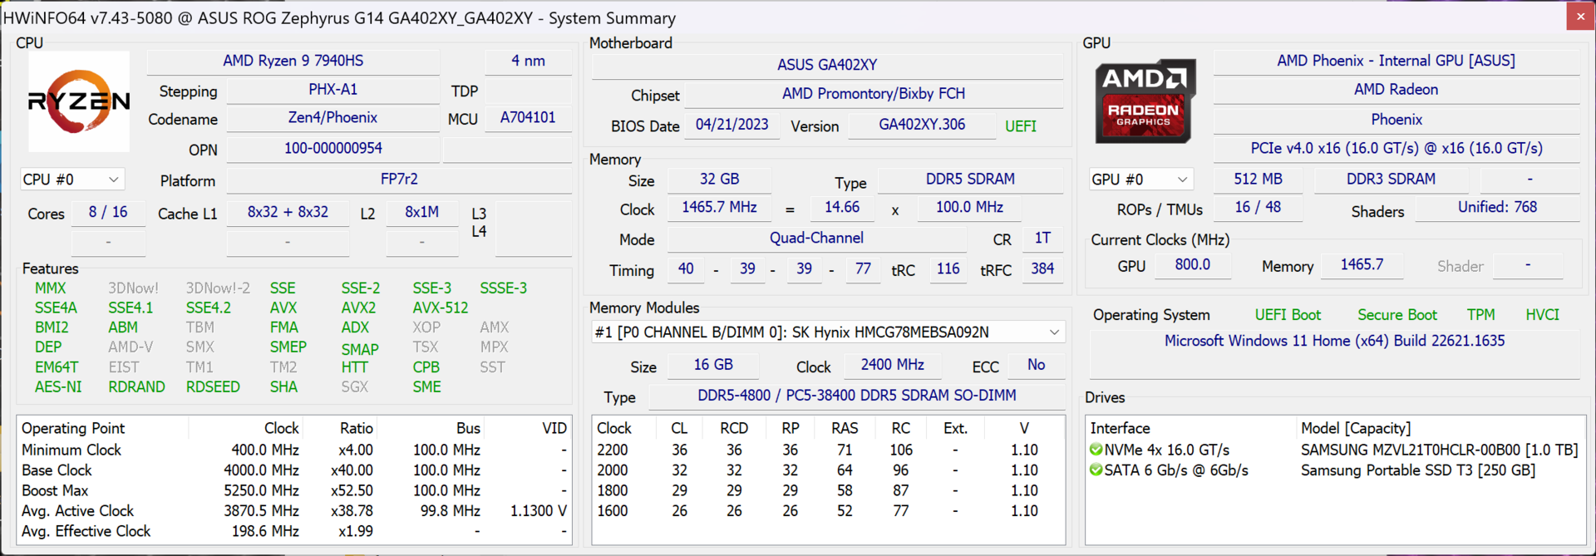The image size is (1596, 556).
Task: Click the tRC value '116'
Action: tap(948, 269)
